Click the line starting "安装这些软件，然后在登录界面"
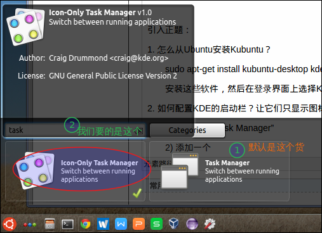The image size is (322, 233). pyautogui.click(x=243, y=89)
